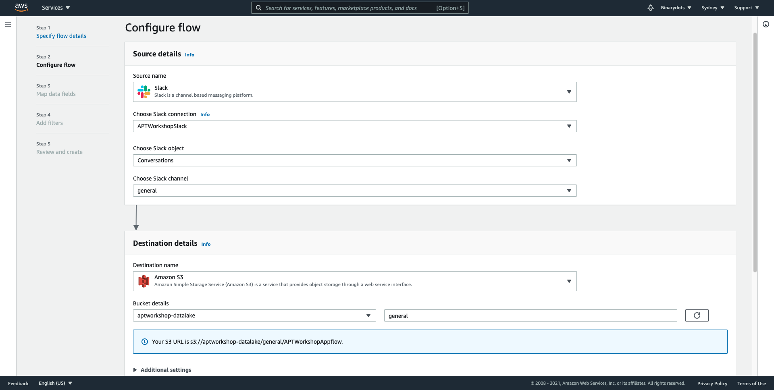Click Info link beside Source details
Viewport: 774px width, 390px height.
point(189,55)
